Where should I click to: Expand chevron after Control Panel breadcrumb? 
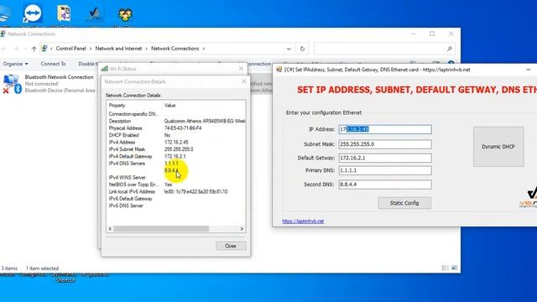pyautogui.click(x=91, y=49)
